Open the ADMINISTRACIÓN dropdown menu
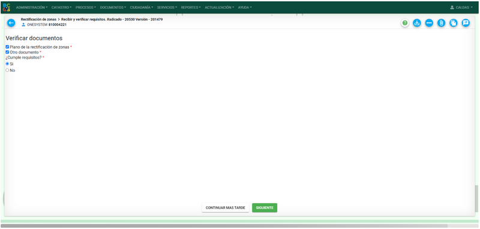 pyautogui.click(x=32, y=7)
